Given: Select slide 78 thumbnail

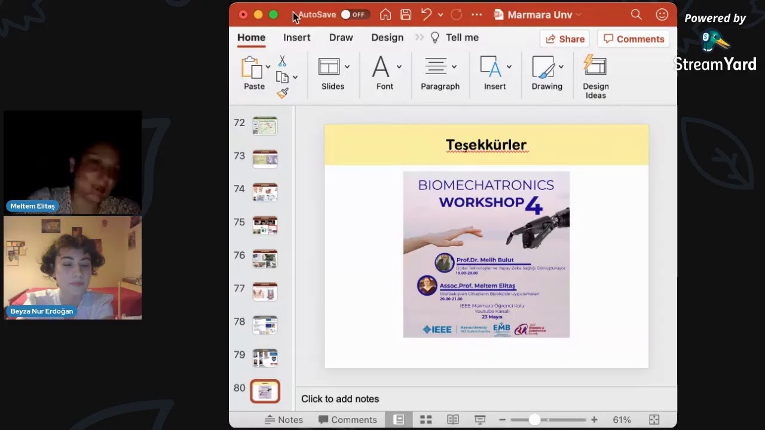Looking at the screenshot, I should pyautogui.click(x=265, y=325).
